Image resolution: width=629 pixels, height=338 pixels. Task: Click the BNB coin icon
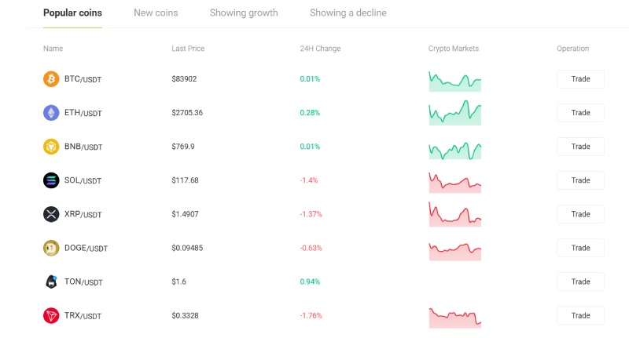(x=51, y=147)
